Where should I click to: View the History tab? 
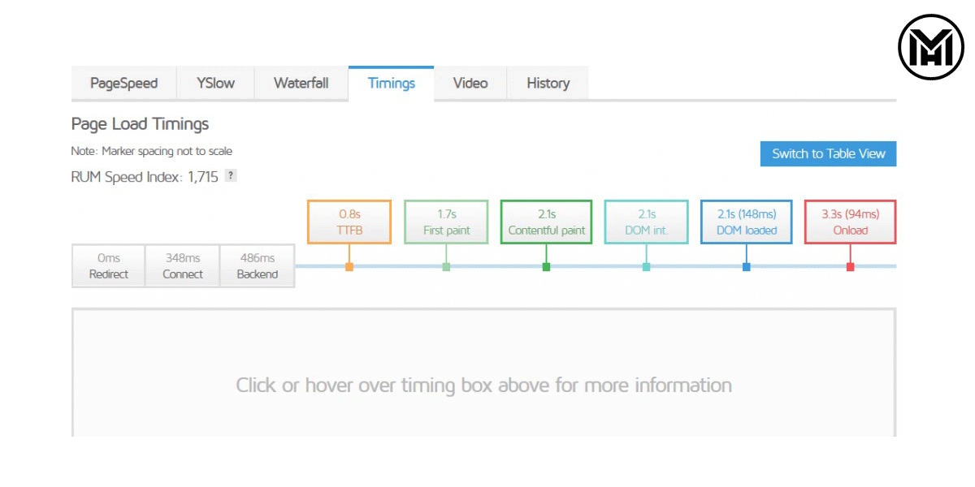click(x=548, y=83)
